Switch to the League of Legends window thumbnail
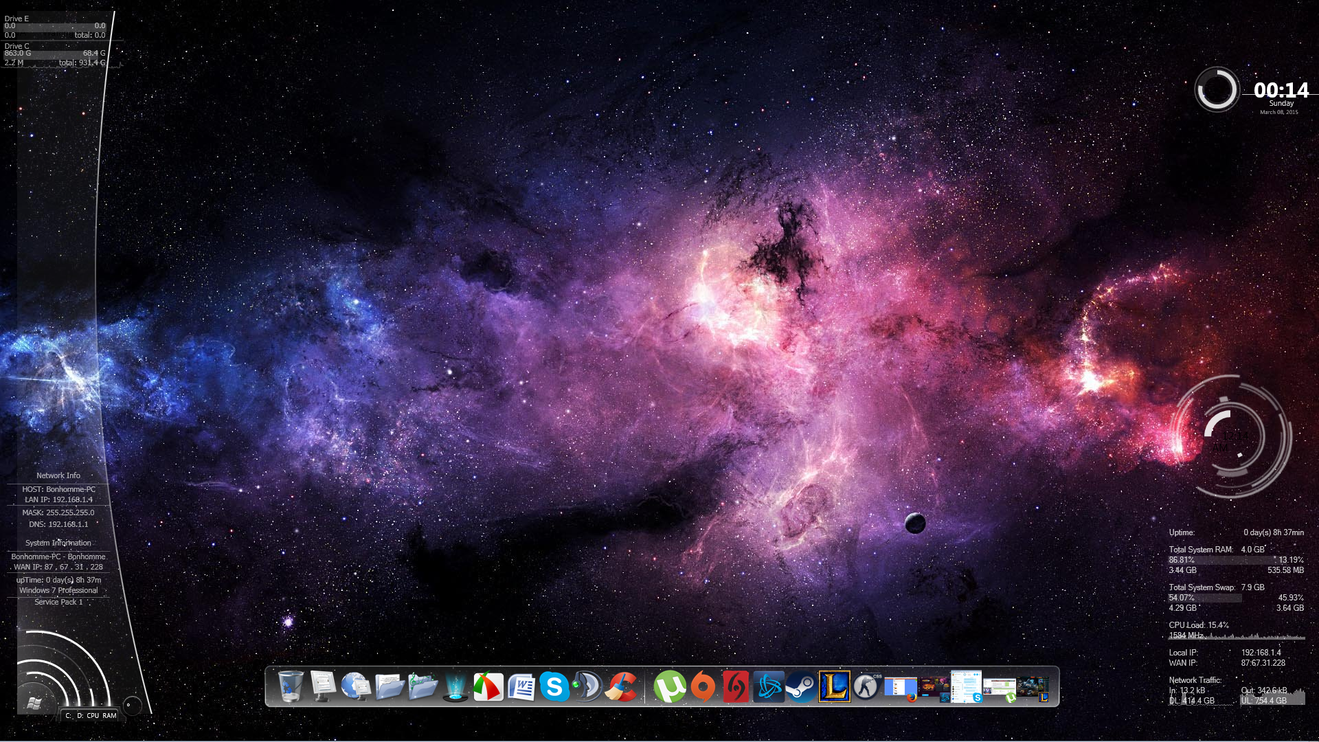The height and width of the screenshot is (742, 1319). (x=1033, y=689)
